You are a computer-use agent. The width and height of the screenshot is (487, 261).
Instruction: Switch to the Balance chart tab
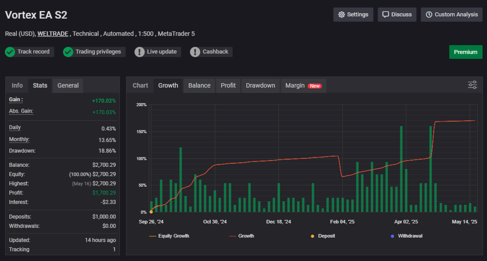coord(199,85)
